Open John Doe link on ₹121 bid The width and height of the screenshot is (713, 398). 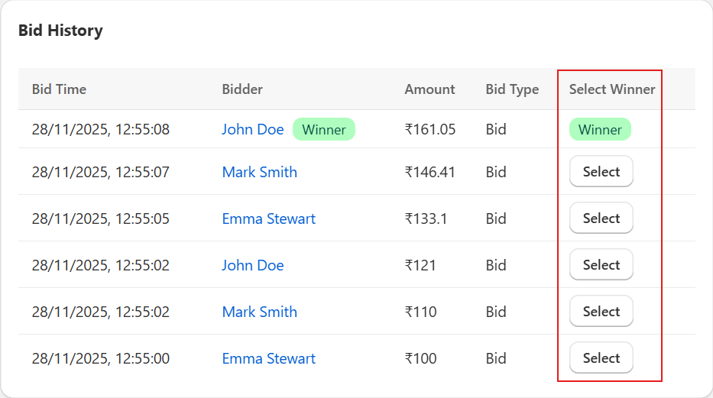[252, 266]
